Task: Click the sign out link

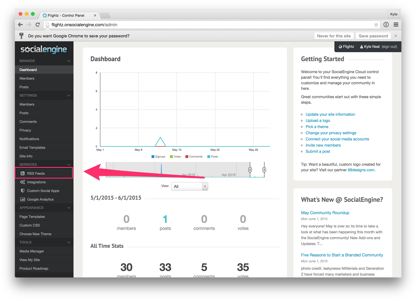Action: pos(389,47)
